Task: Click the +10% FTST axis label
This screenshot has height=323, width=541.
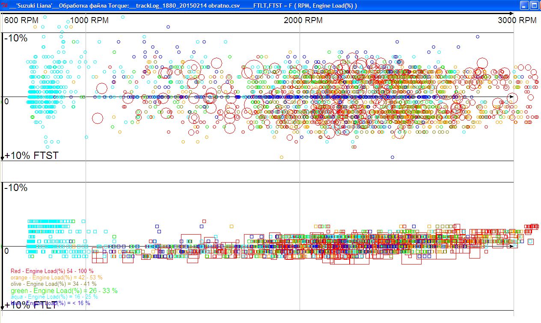Action: 31,156
